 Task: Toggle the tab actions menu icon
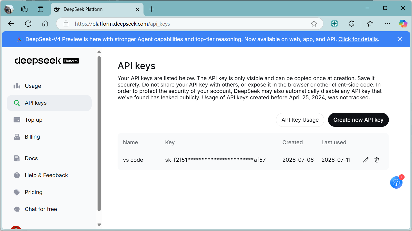click(41, 9)
